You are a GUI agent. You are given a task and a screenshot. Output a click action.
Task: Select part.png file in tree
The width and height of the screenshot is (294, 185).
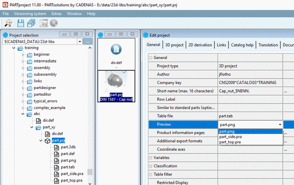click(x=69, y=160)
